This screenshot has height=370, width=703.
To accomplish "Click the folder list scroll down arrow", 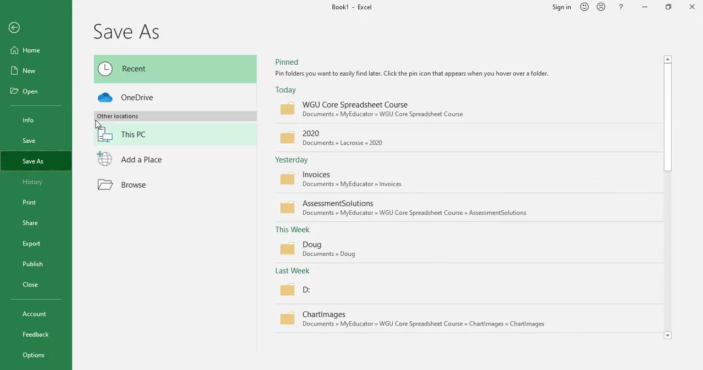I will coord(668,335).
